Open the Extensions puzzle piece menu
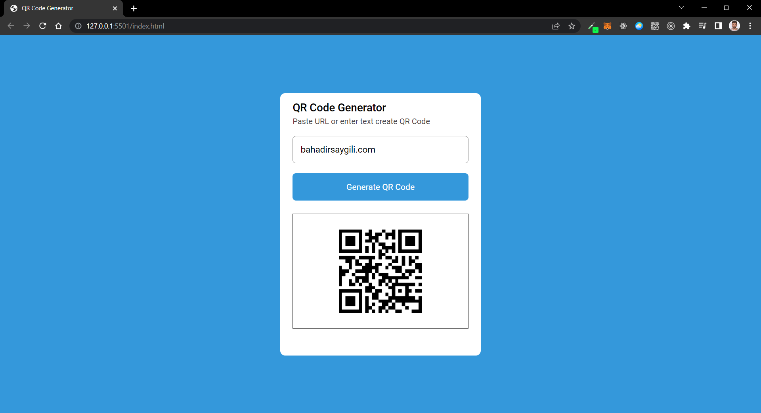This screenshot has height=413, width=761. click(x=686, y=26)
